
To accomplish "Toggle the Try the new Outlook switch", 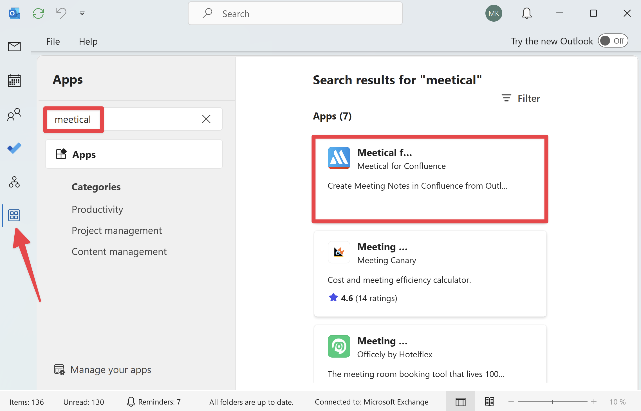I will point(613,41).
